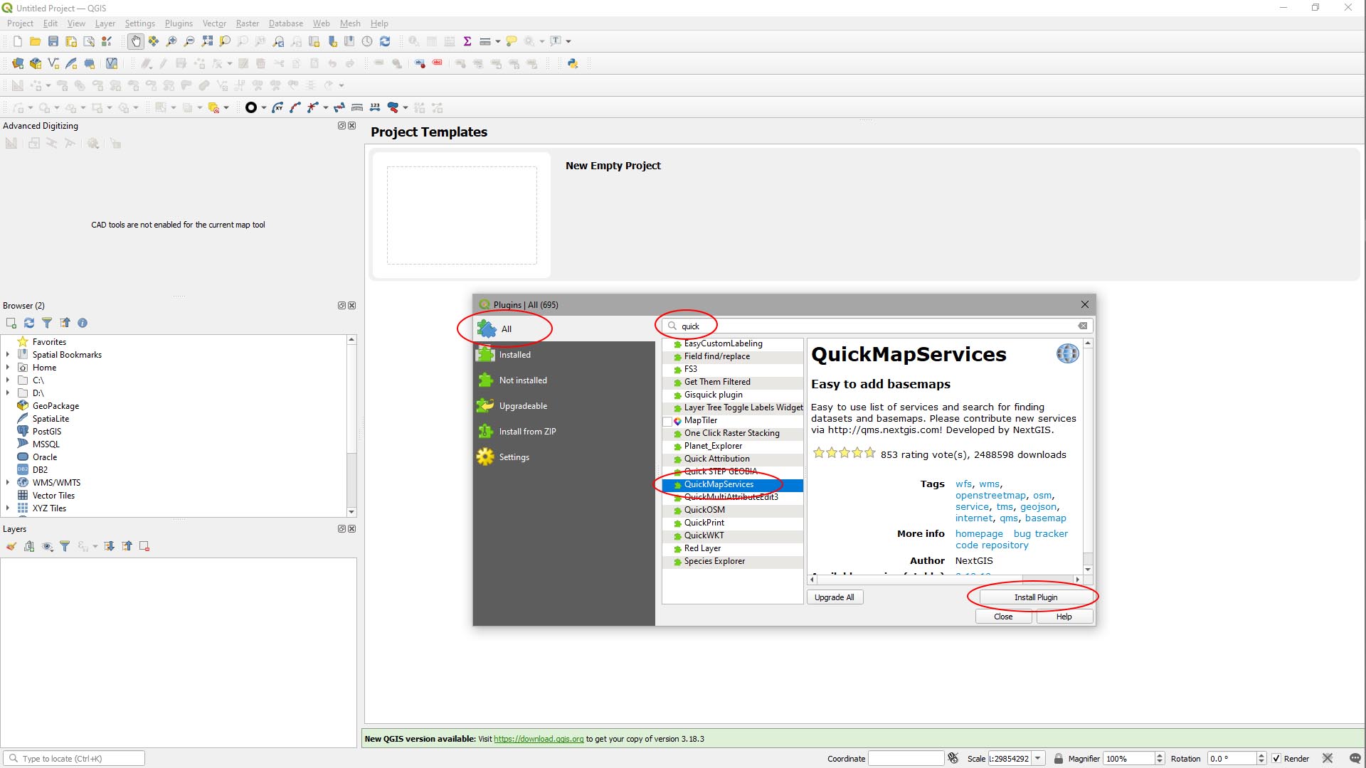
Task: Open Layer Styling panel brush icon
Action: coord(11,546)
